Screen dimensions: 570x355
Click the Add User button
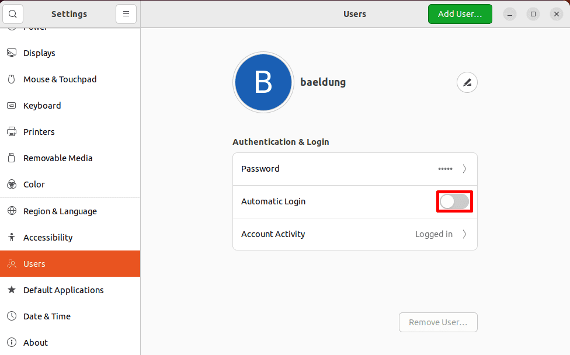pyautogui.click(x=460, y=13)
